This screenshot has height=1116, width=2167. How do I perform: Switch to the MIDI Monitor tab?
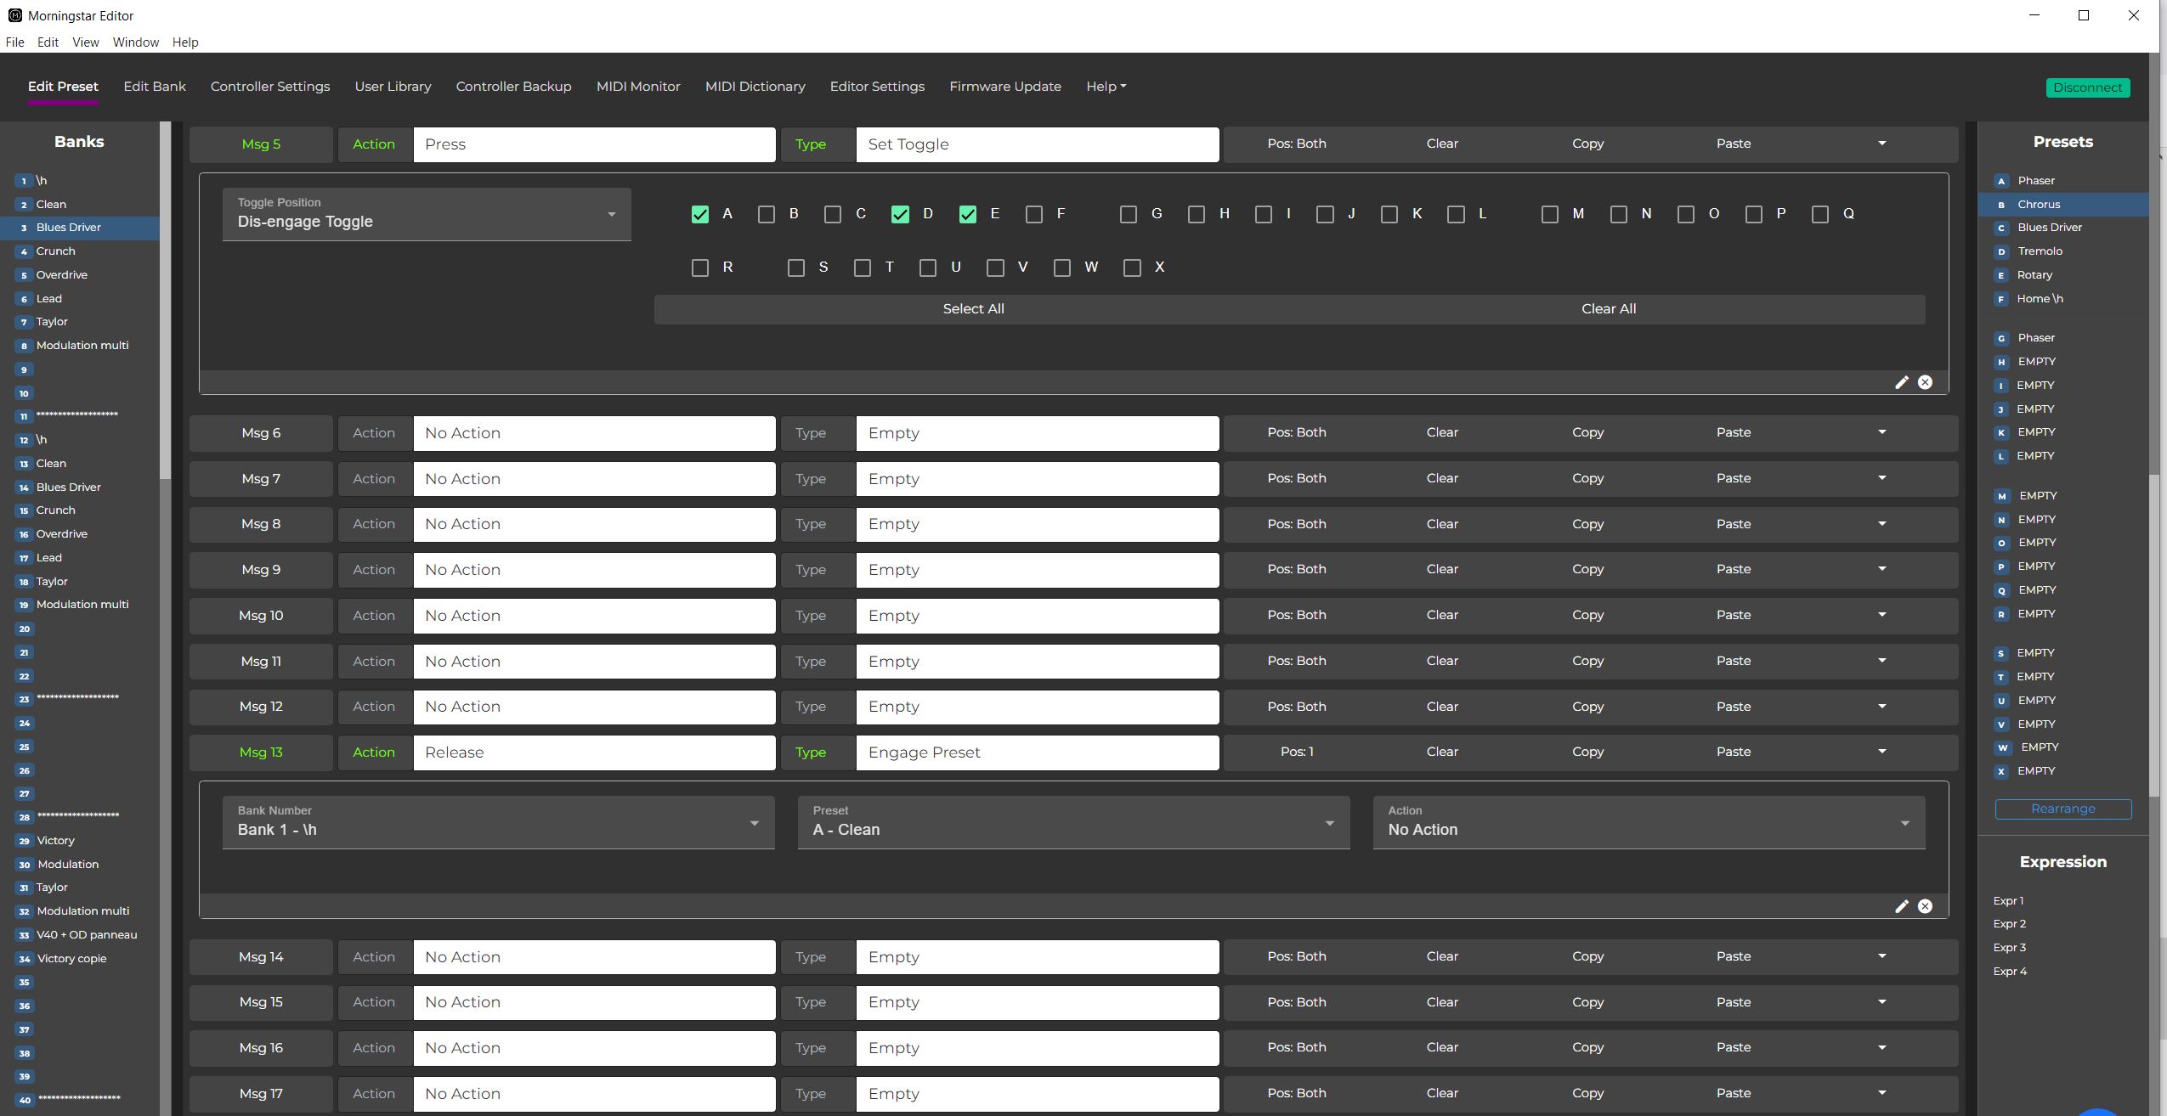click(637, 87)
